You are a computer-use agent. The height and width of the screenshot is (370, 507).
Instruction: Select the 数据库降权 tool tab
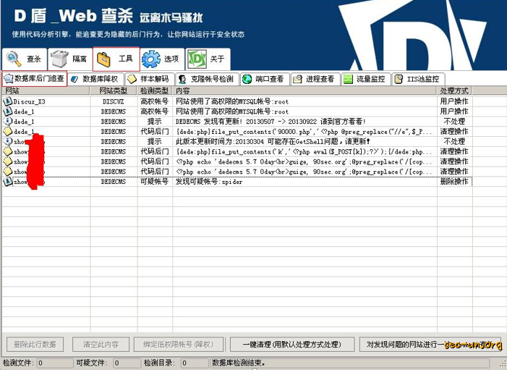pos(95,79)
